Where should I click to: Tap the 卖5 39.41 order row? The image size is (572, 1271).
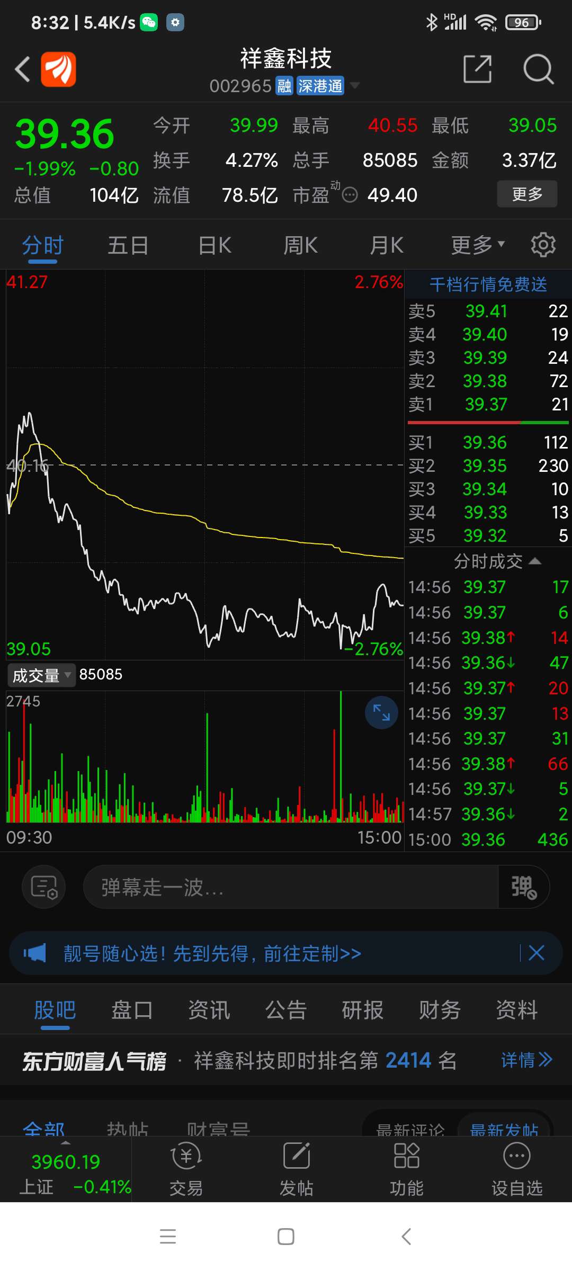[x=488, y=311]
